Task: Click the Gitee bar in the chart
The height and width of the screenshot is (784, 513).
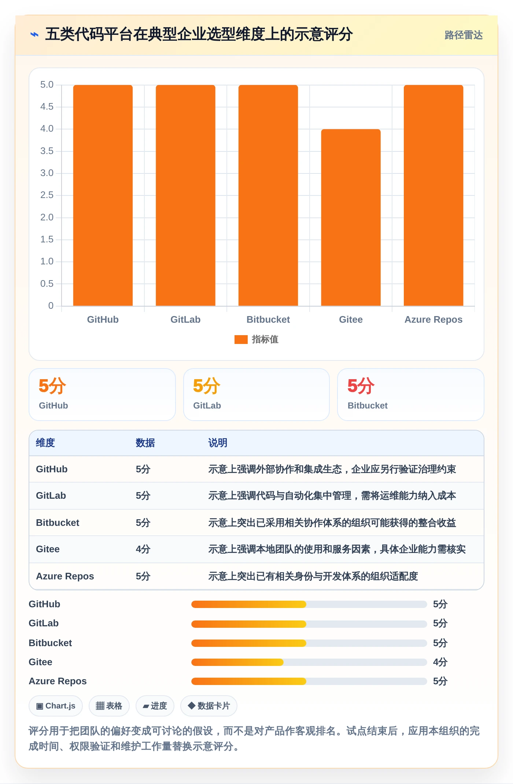Action: [x=351, y=217]
